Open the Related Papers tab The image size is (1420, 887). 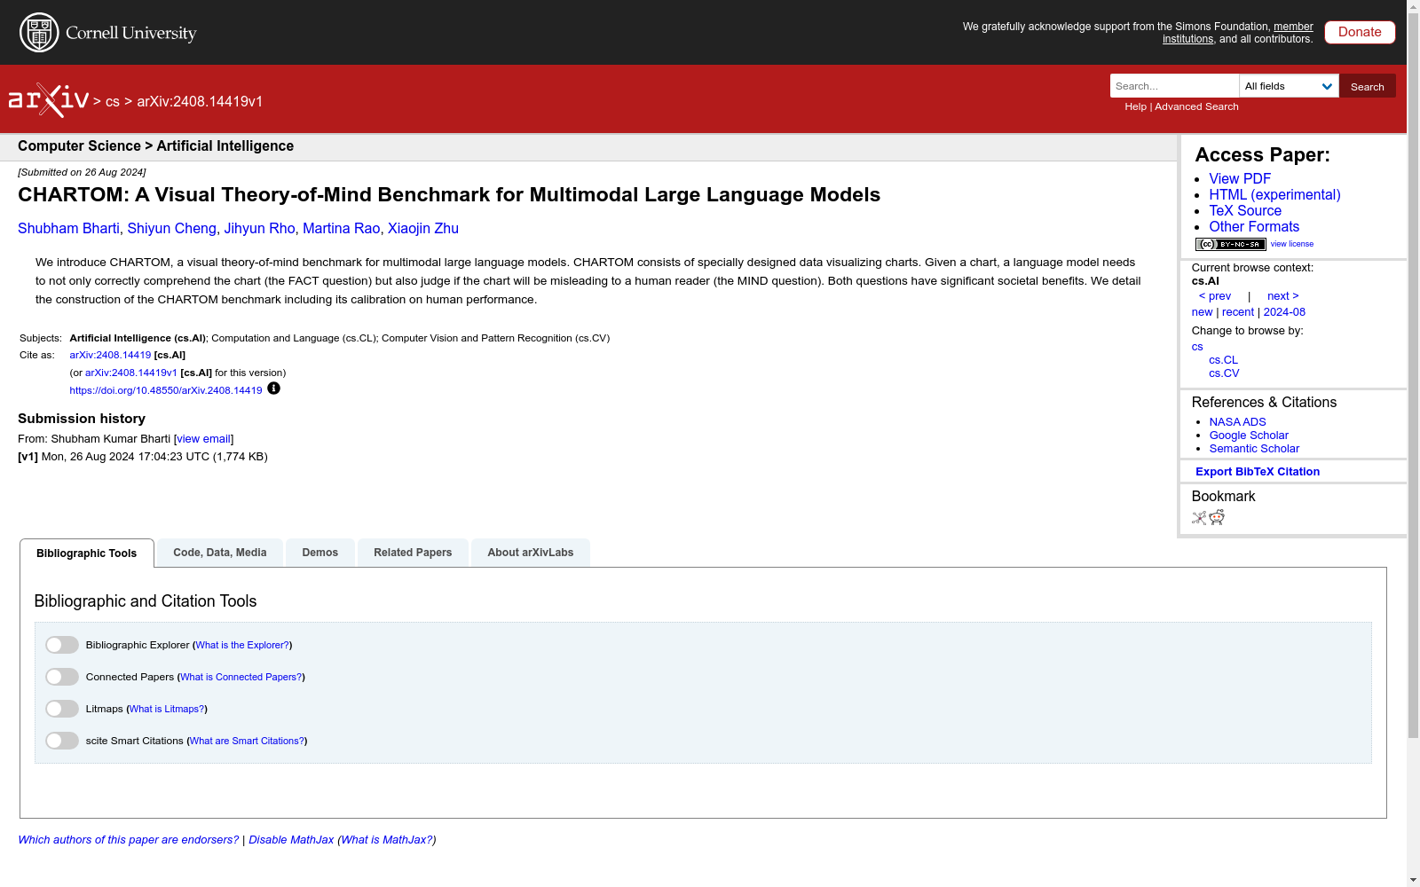tap(413, 553)
